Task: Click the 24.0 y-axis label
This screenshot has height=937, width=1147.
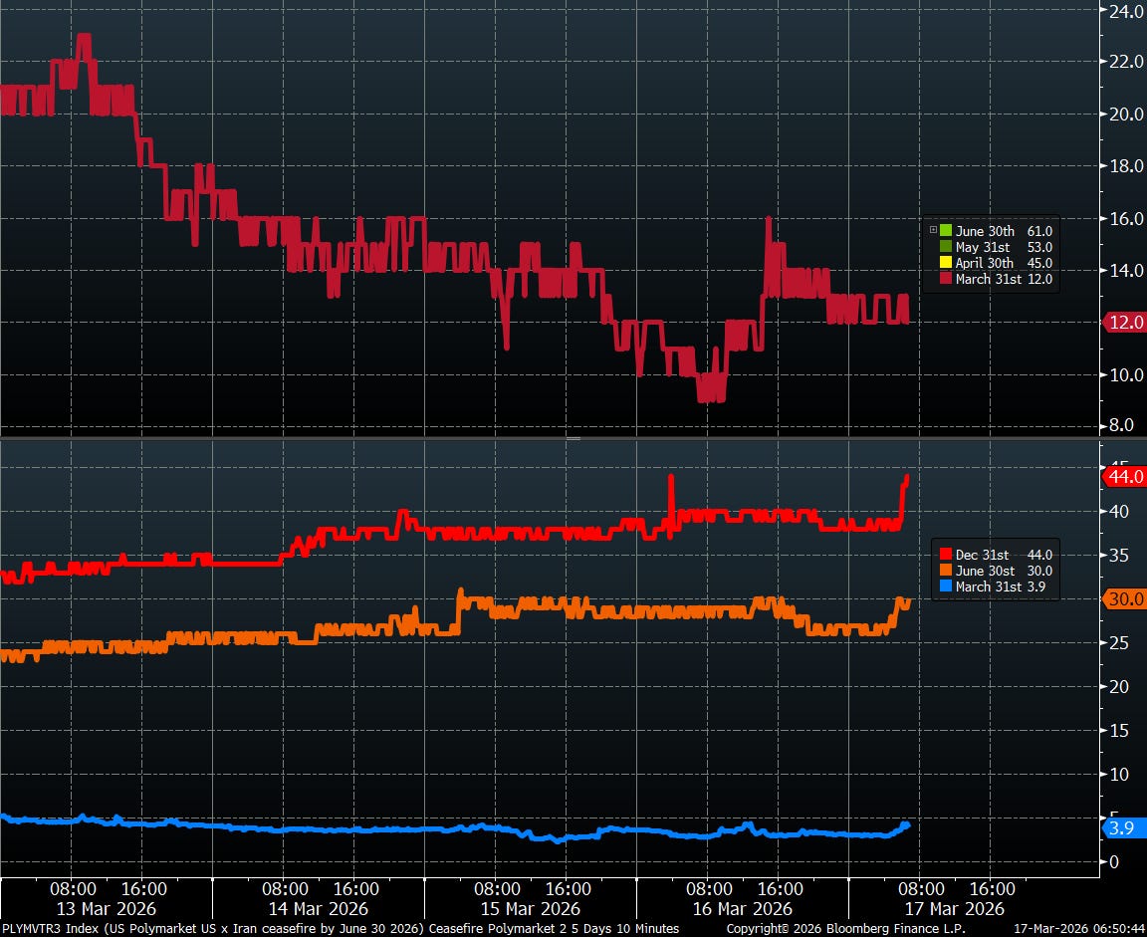Action: coord(1126,11)
